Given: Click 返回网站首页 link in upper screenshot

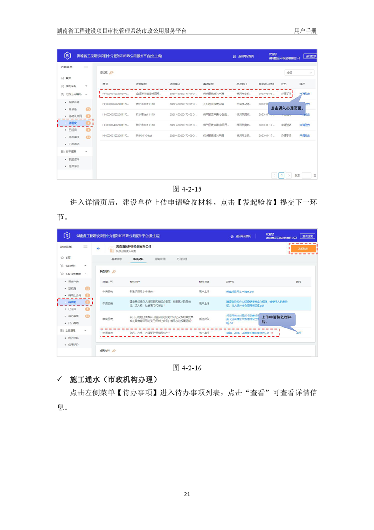Looking at the screenshot, I should tap(246, 56).
